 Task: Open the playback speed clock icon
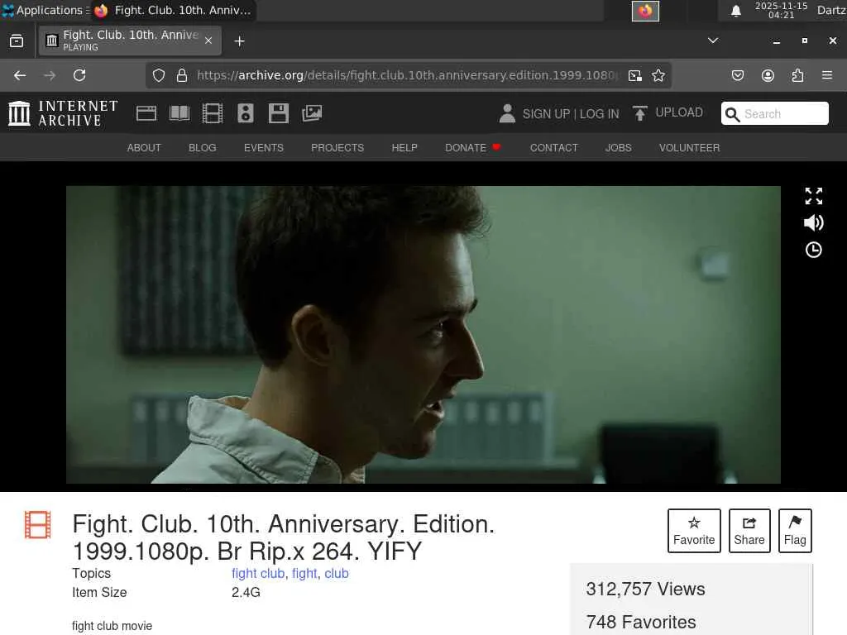click(x=814, y=250)
